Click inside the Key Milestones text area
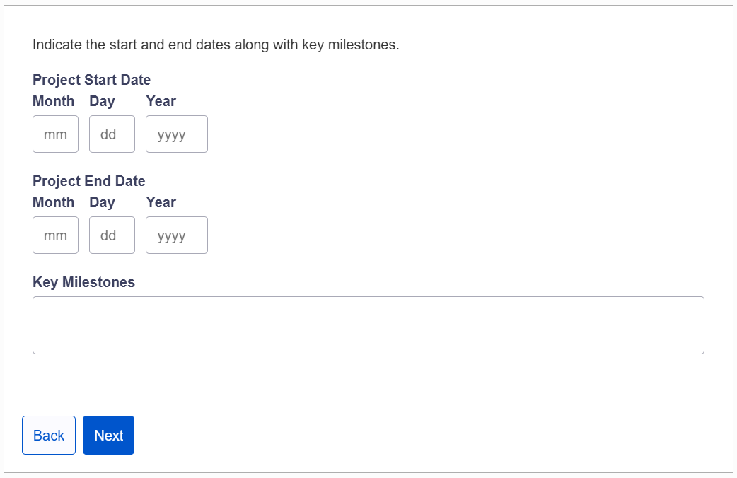 368,325
